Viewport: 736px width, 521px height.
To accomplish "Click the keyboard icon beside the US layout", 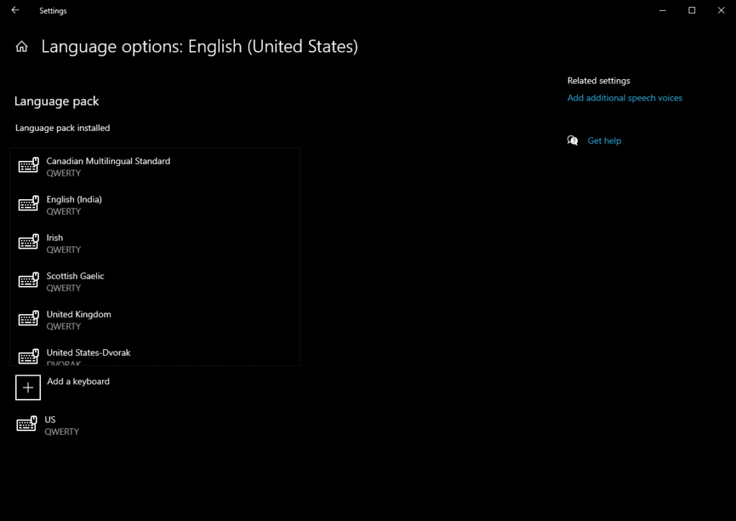I will point(29,424).
